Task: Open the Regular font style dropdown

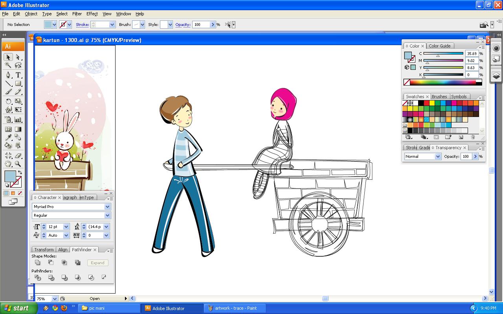Action: (107, 215)
